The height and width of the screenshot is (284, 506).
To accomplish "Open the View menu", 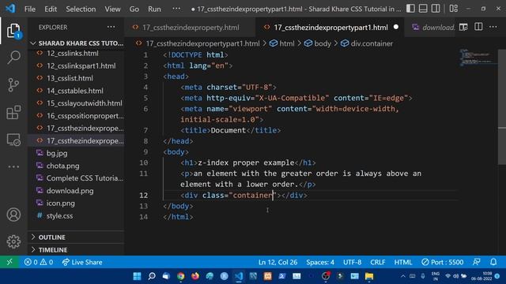I will coord(112,9).
